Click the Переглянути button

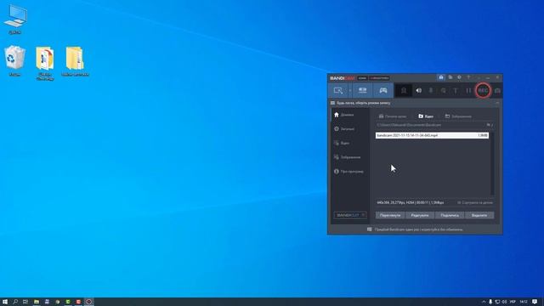[x=390, y=215]
